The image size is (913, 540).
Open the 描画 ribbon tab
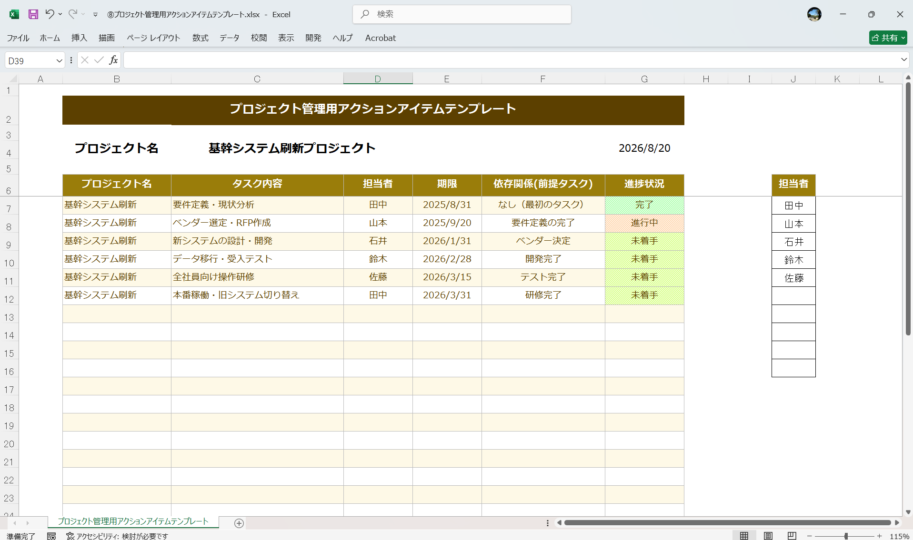(107, 38)
